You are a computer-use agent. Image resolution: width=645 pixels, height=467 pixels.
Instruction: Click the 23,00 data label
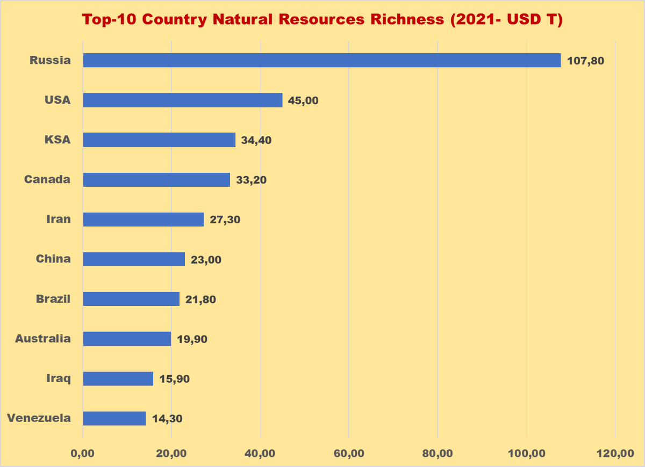[206, 260]
